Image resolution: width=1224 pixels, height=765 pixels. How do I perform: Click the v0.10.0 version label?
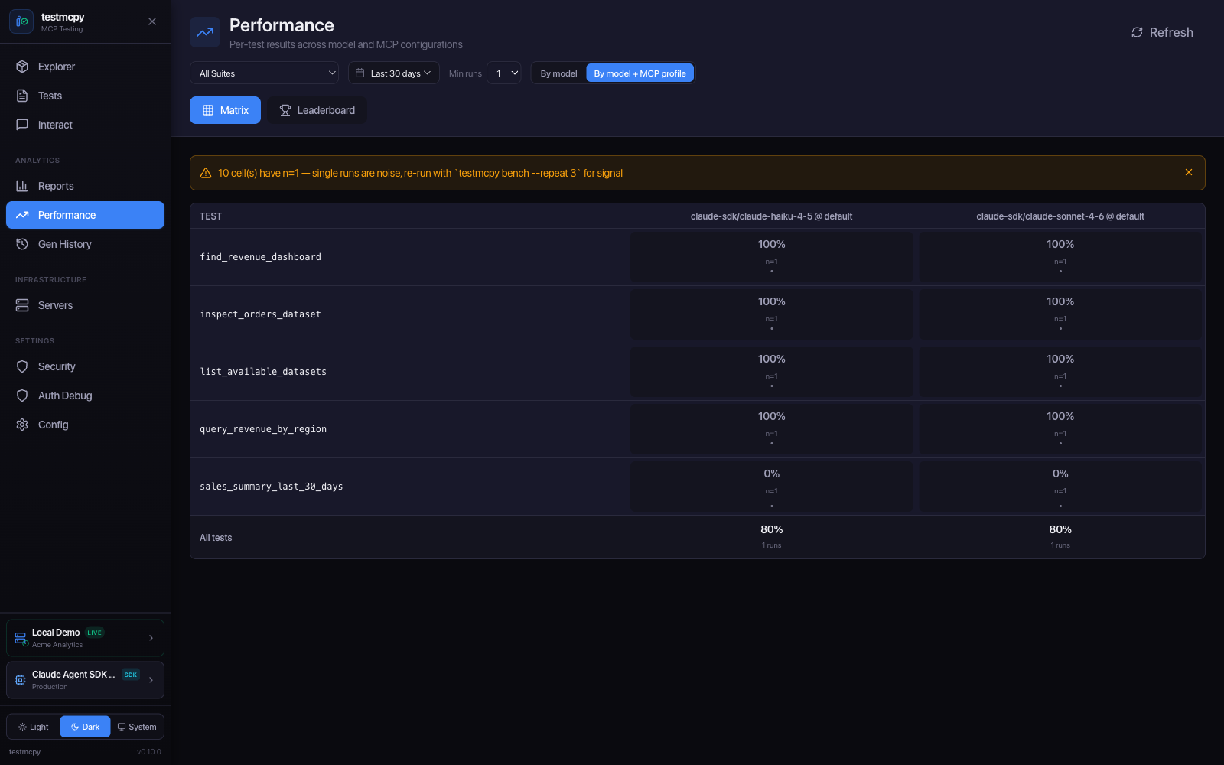pyautogui.click(x=149, y=752)
